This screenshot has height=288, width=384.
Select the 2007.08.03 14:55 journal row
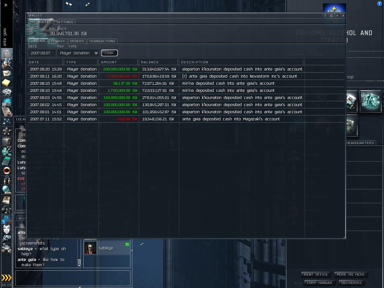pos(186,97)
